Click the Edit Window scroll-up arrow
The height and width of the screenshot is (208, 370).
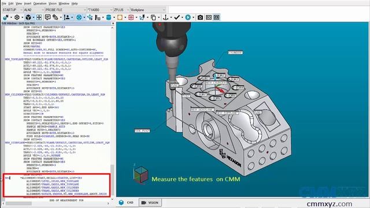click(x=112, y=28)
